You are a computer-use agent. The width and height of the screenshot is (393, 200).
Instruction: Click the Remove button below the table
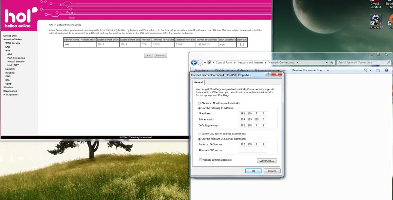160,55
